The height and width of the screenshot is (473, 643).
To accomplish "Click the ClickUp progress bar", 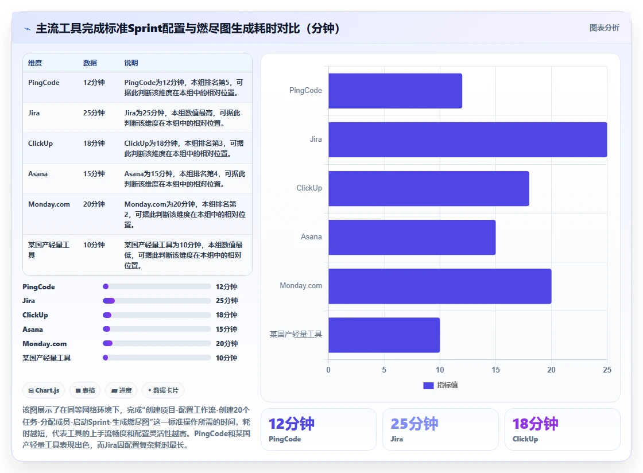I will tap(157, 315).
